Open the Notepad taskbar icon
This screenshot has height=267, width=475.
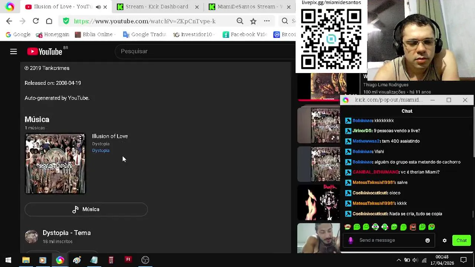tap(94, 260)
